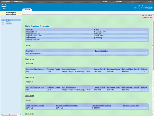Sort by Host Name column link
The height and width of the screenshot is (116, 154).
point(30,51)
